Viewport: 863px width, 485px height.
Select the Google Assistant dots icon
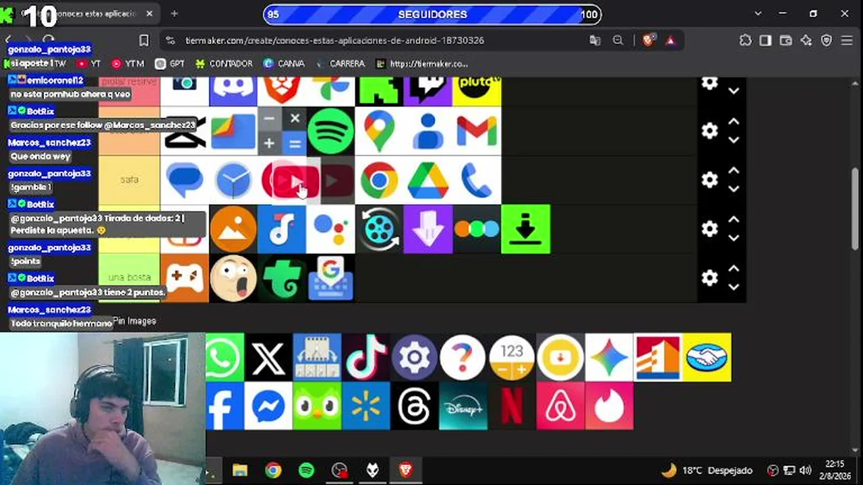coord(330,229)
